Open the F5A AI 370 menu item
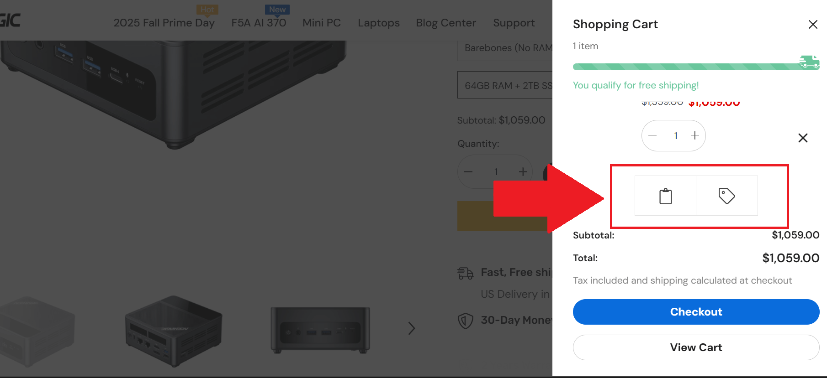 pyautogui.click(x=259, y=23)
